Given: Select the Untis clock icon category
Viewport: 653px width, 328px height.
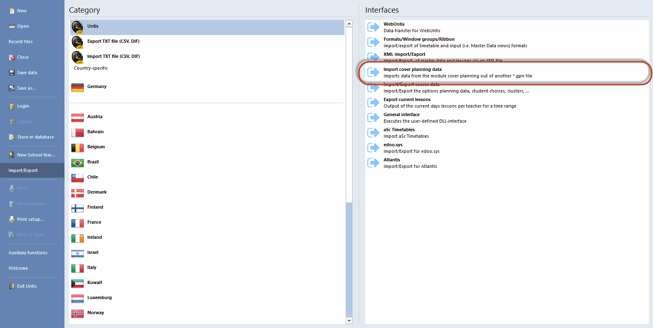Looking at the screenshot, I should tap(77, 27).
